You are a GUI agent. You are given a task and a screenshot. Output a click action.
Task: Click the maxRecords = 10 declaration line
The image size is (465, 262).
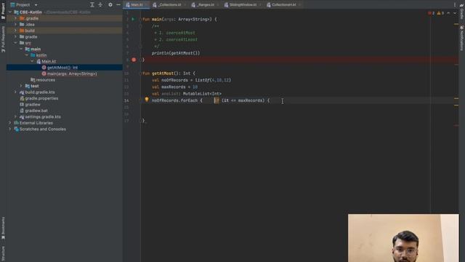click(174, 87)
